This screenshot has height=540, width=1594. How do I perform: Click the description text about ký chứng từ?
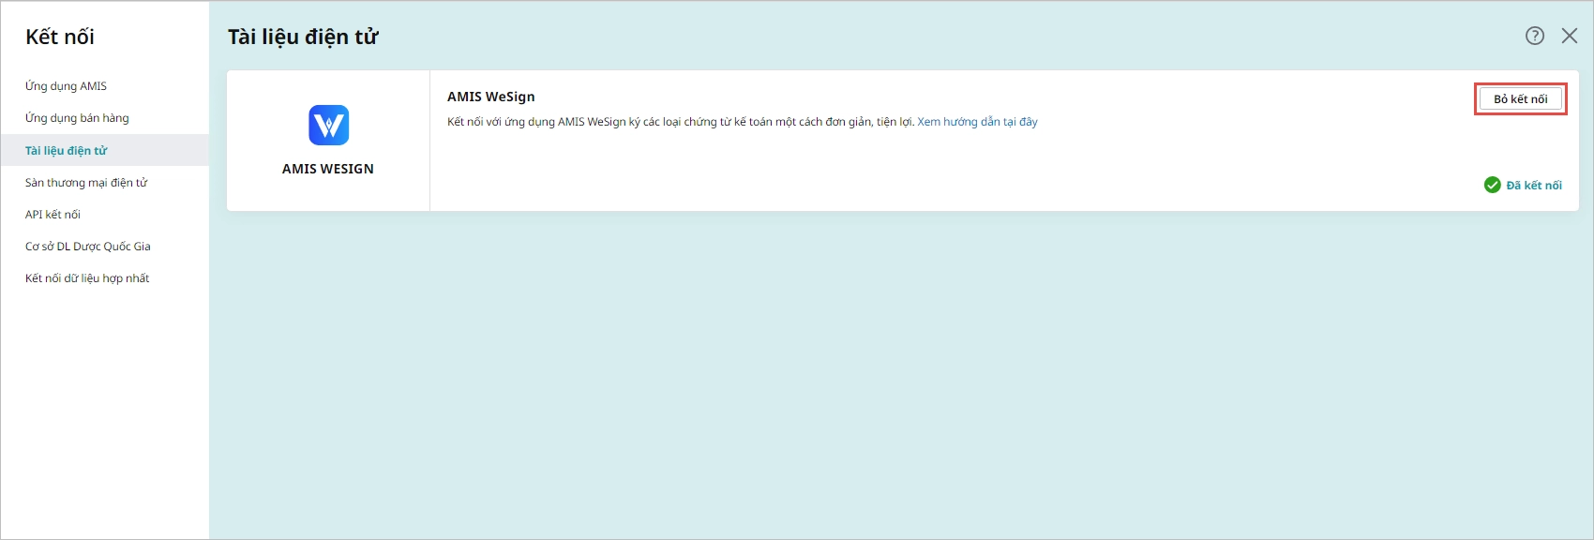coord(681,122)
